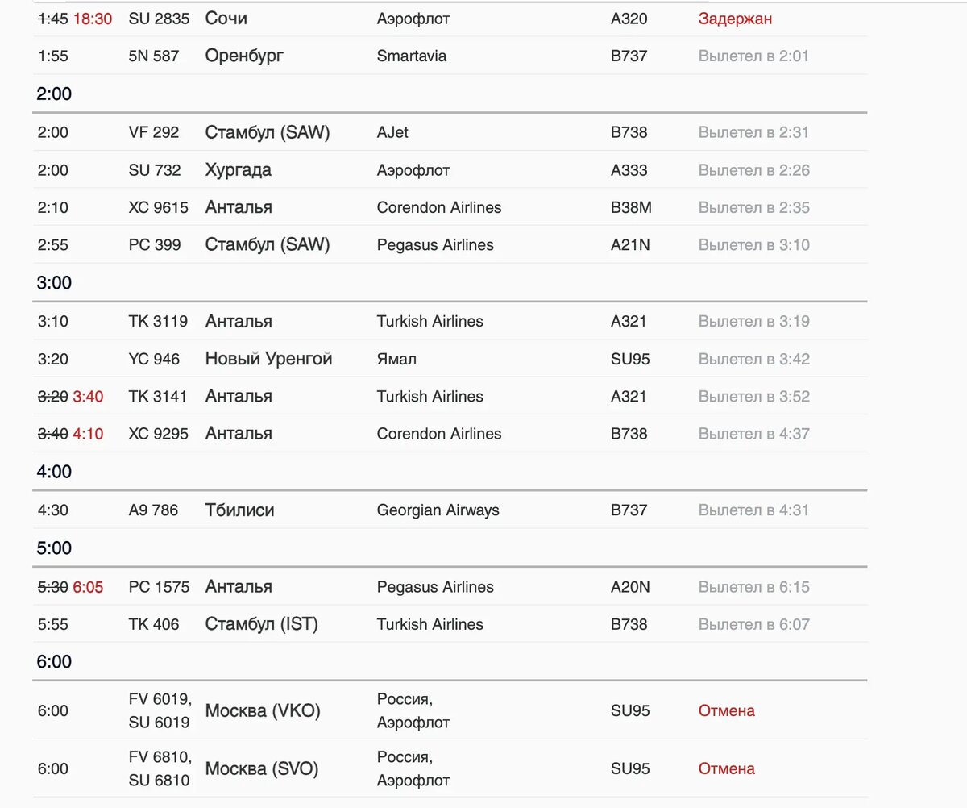
Task: Select the TK 3141 flight rescheduled to 3:40
Action: tap(450, 396)
